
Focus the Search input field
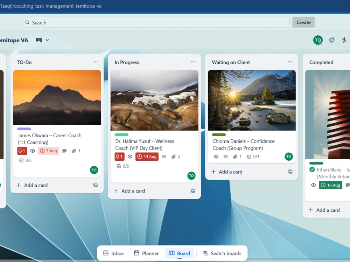coord(156,22)
